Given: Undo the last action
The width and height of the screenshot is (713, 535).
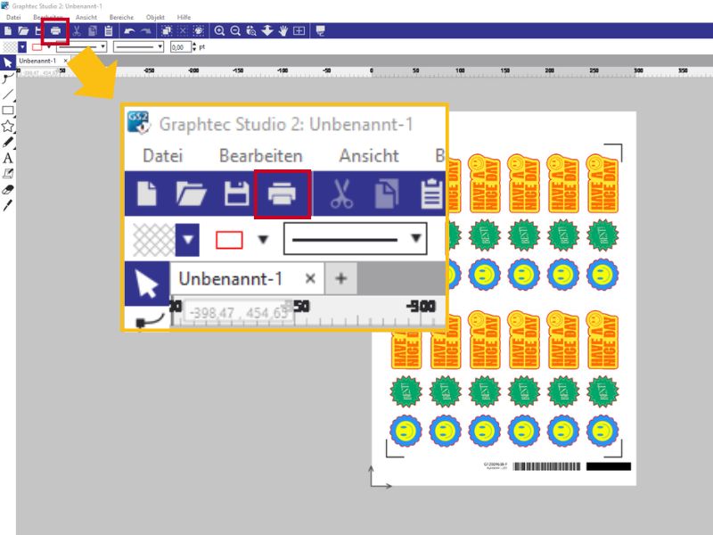Looking at the screenshot, I should tap(129, 31).
